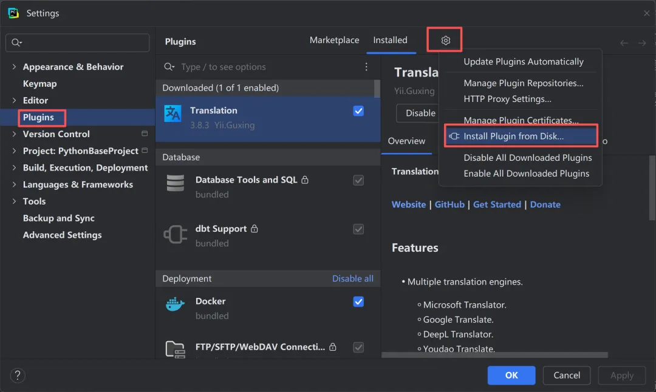Select Install Plugin from Disk...

coord(521,137)
